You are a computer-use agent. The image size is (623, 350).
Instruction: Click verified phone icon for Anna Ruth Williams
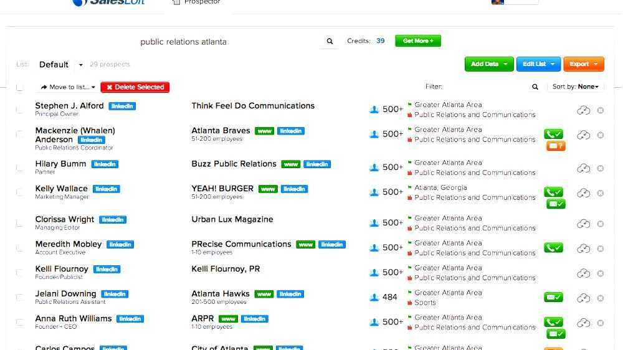pyautogui.click(x=553, y=322)
